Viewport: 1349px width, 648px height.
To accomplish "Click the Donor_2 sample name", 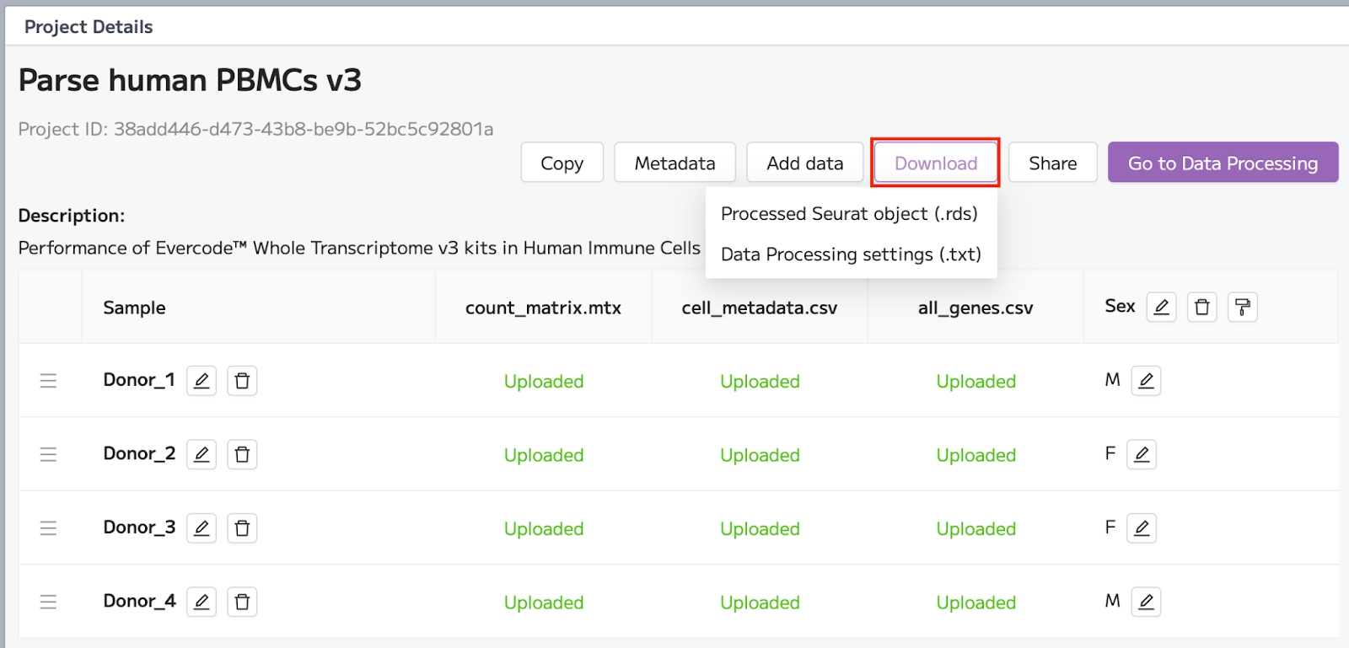I will [139, 453].
